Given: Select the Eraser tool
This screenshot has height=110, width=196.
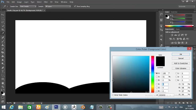Looking at the screenshot, I should (x=3, y=52).
